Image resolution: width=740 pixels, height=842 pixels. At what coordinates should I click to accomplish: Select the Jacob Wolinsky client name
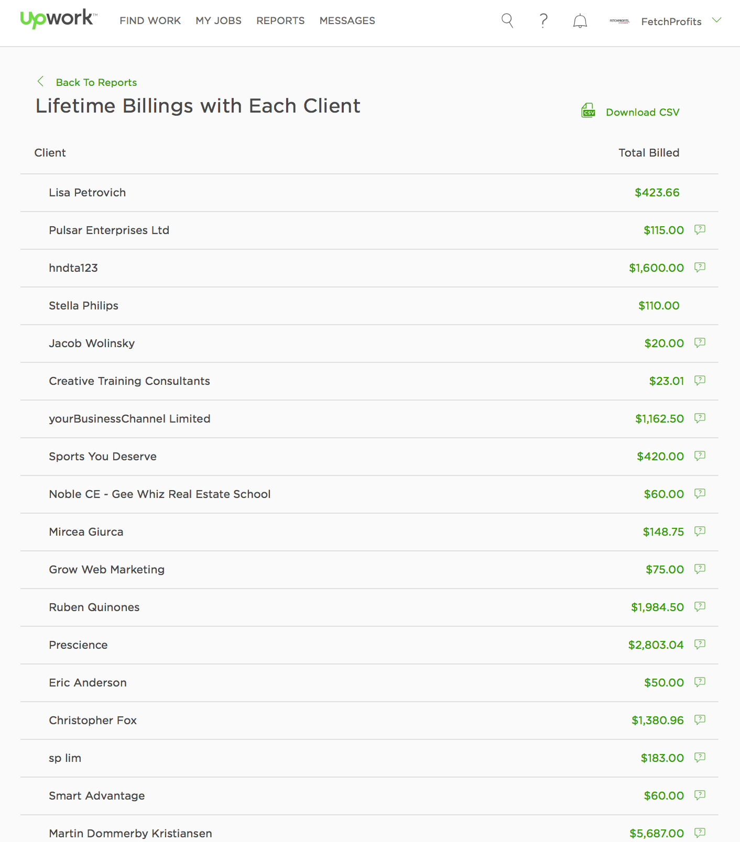[92, 344]
